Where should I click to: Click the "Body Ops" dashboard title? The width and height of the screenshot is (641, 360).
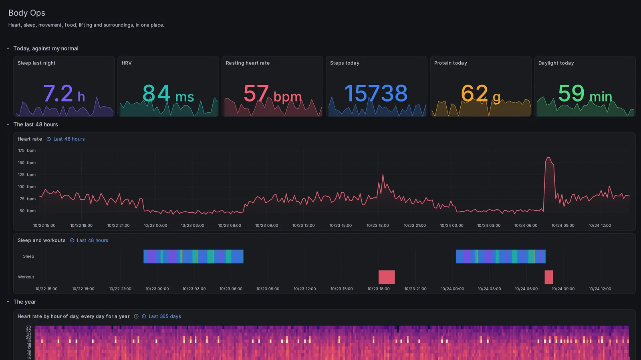(27, 13)
